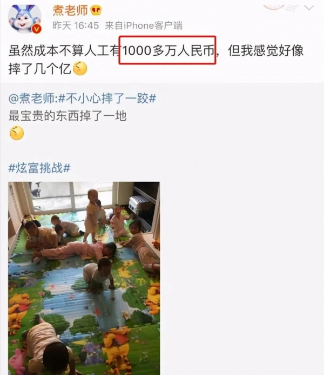Image resolution: width=324 pixels, height=375 pixels.
Task: Expand the post options chevron
Action: coord(309,8)
